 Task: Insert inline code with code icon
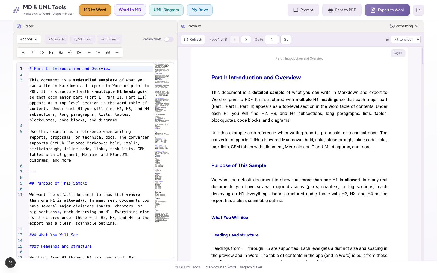point(42,52)
